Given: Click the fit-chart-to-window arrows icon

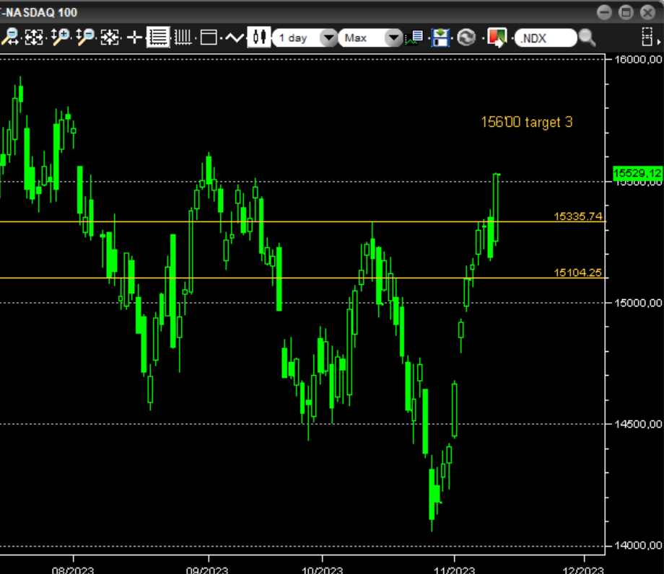Looking at the screenshot, I should point(34,37).
